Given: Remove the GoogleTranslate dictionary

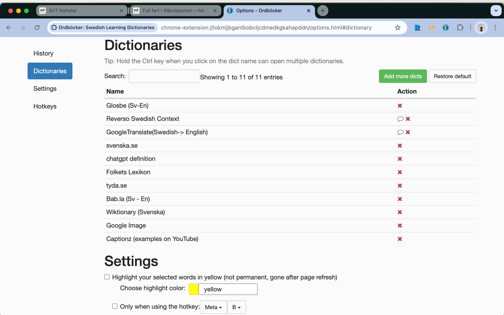Looking at the screenshot, I should tap(408, 132).
